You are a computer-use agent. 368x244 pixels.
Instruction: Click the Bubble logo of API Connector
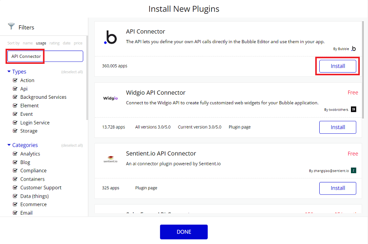coord(110,37)
